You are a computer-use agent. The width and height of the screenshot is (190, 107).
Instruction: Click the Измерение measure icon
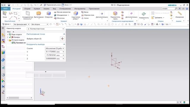pos(180,13)
